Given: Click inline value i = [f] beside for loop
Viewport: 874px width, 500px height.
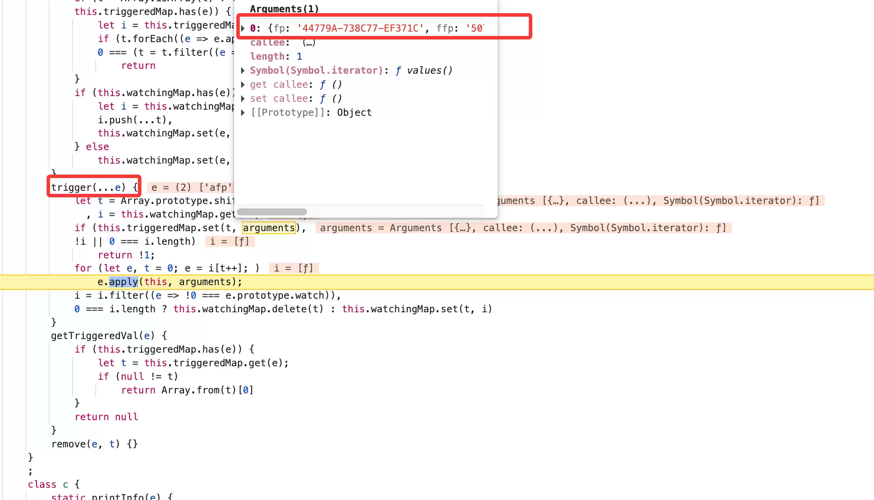Looking at the screenshot, I should [x=294, y=268].
